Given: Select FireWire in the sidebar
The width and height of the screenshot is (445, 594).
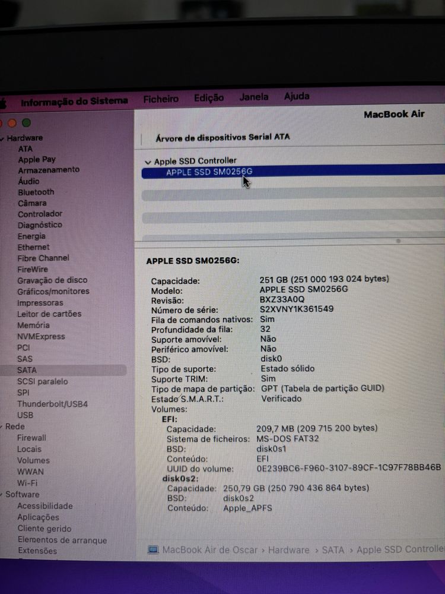Looking at the screenshot, I should 33,269.
